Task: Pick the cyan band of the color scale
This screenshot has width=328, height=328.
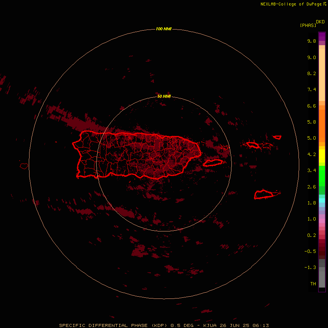Action: pyautogui.click(x=322, y=200)
